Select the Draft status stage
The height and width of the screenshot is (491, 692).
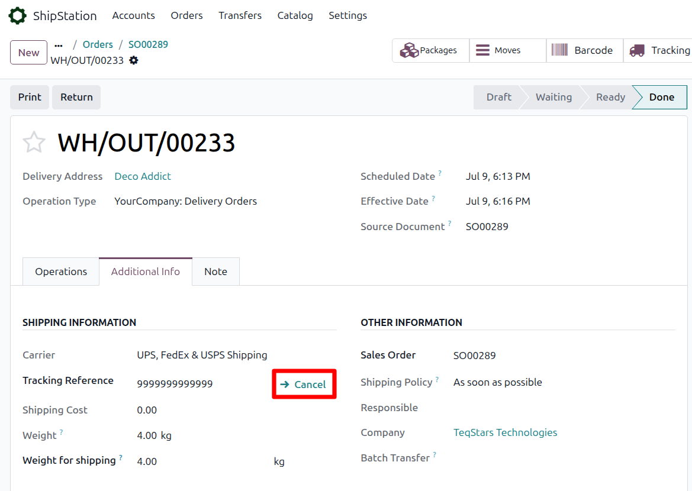click(498, 97)
